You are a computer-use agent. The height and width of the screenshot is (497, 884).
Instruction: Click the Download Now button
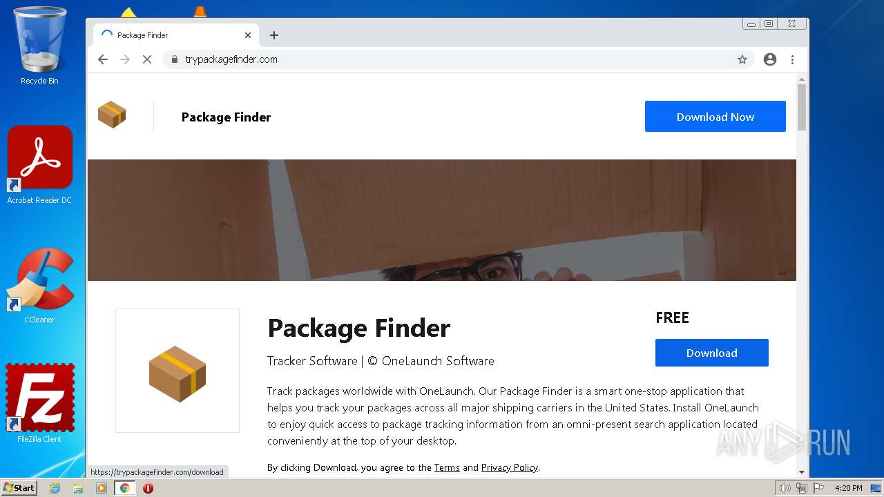point(715,117)
